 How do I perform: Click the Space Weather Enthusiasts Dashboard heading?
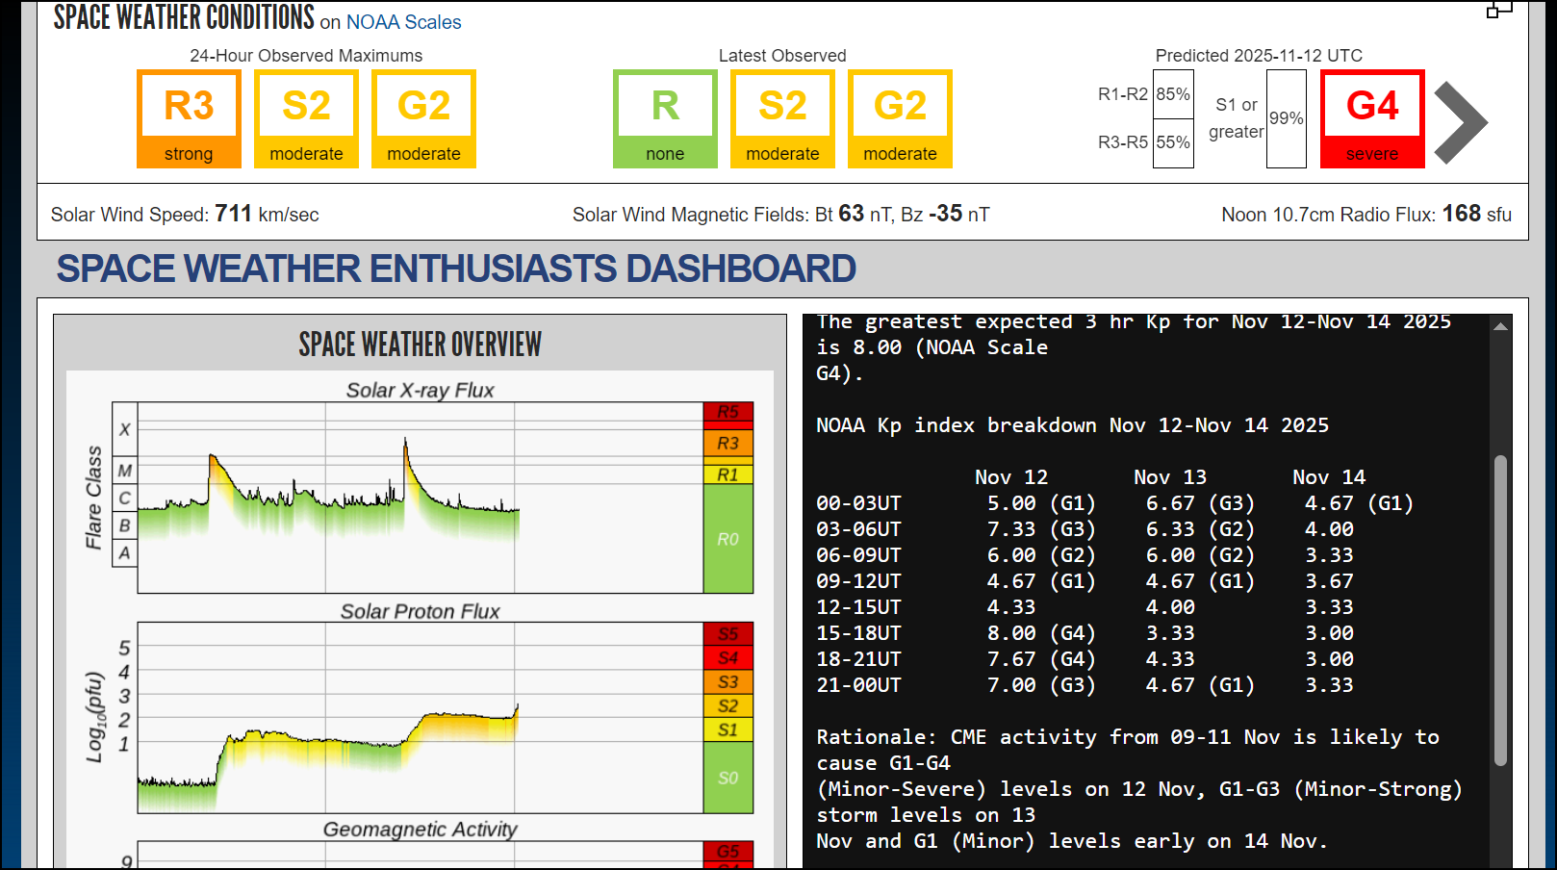coord(456,269)
